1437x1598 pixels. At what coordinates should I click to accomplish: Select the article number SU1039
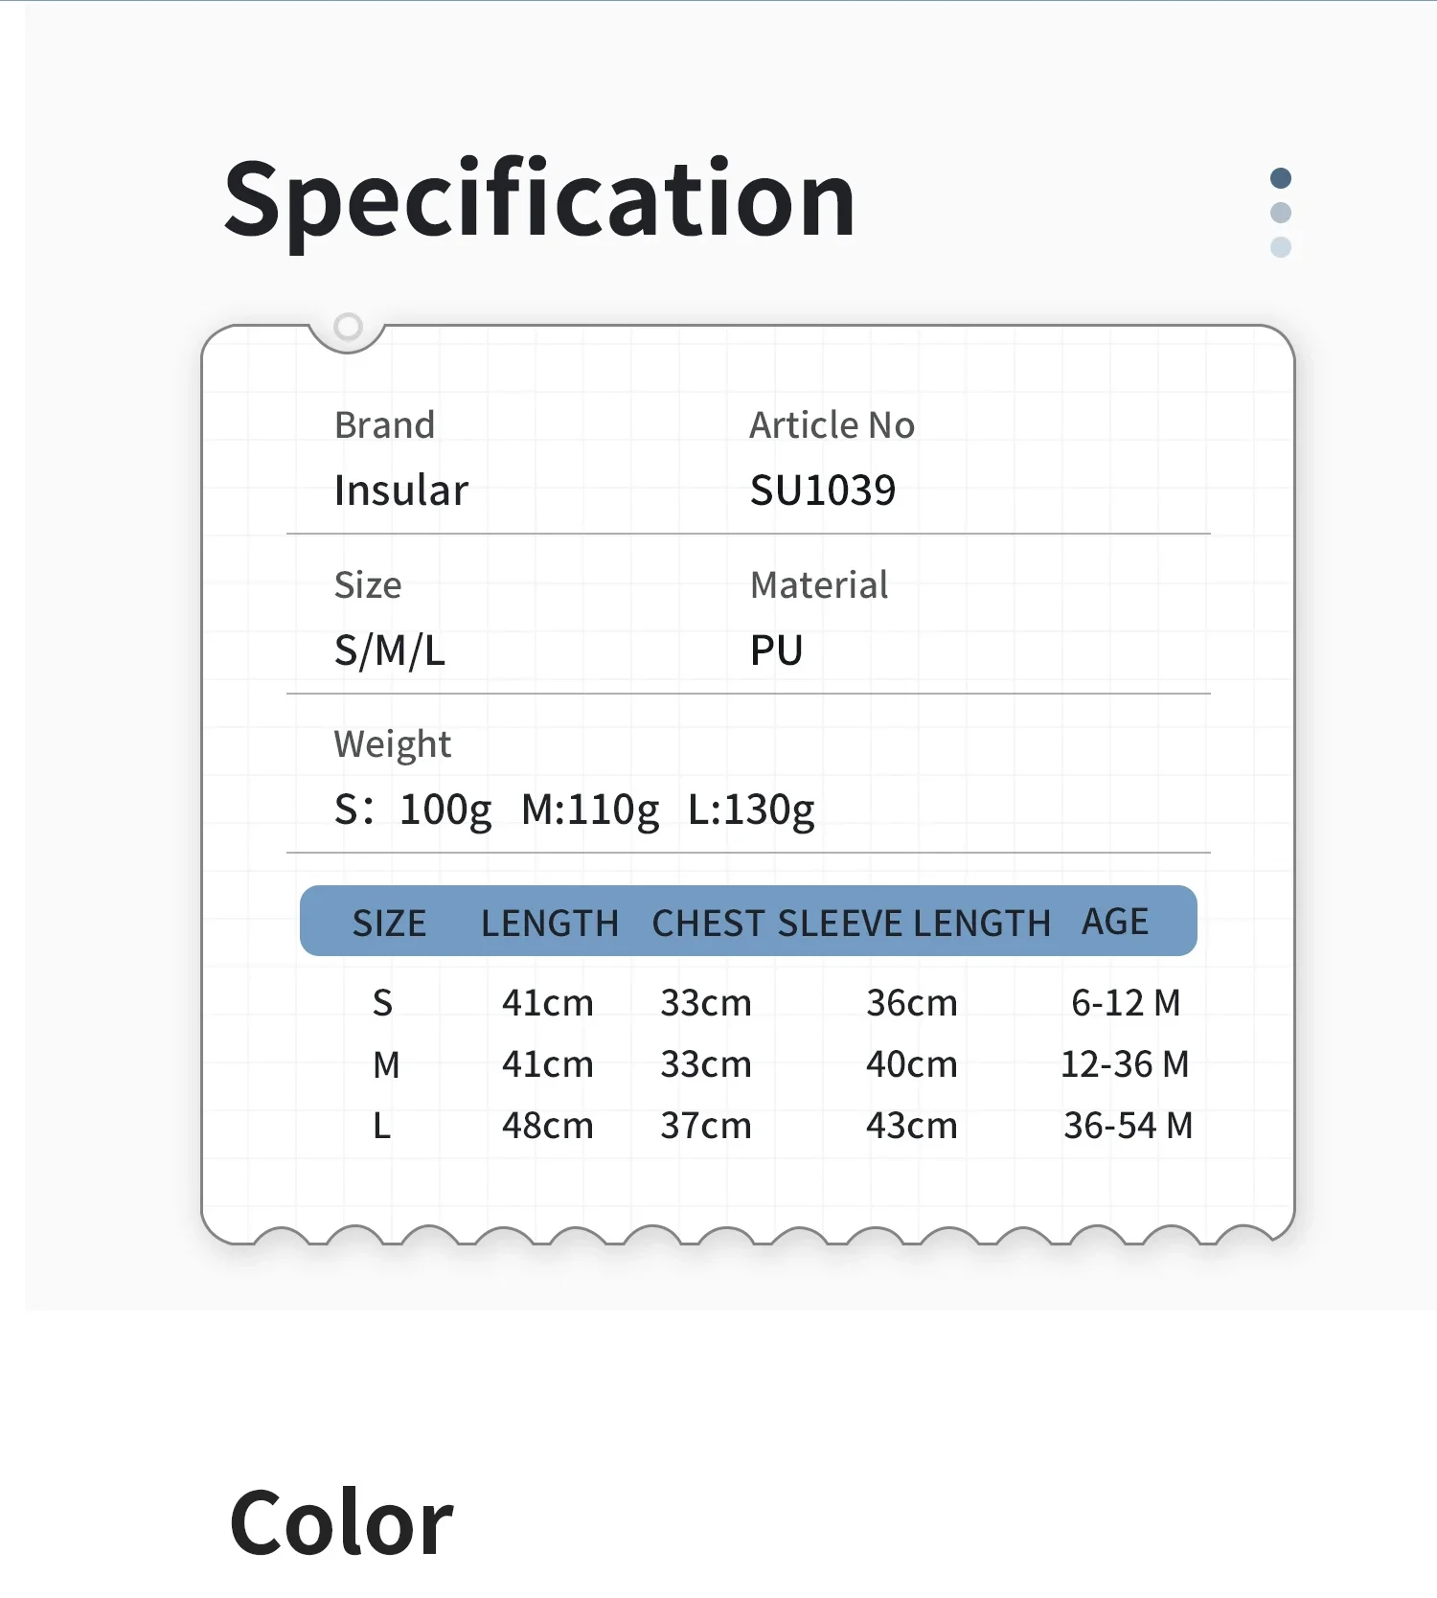[823, 491]
